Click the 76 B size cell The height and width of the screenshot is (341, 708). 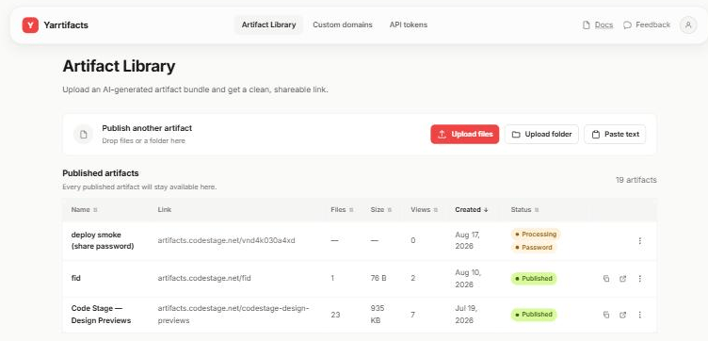pos(378,278)
